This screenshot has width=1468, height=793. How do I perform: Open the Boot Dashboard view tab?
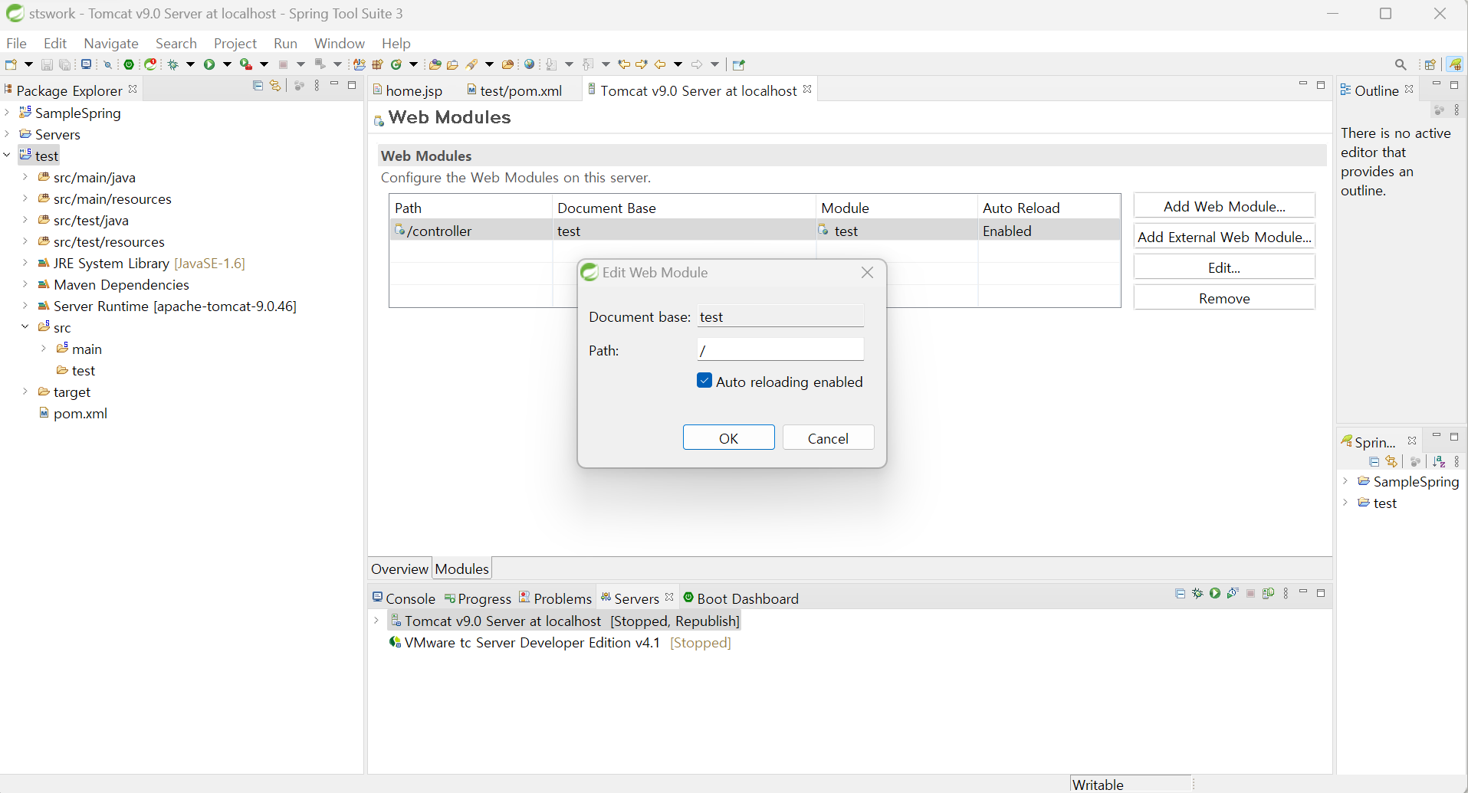[741, 598]
